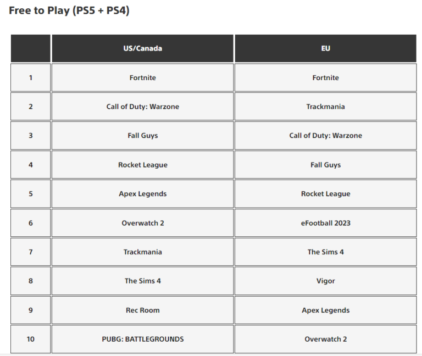Click the rank 10 number cell
The height and width of the screenshot is (356, 422).
(x=31, y=339)
